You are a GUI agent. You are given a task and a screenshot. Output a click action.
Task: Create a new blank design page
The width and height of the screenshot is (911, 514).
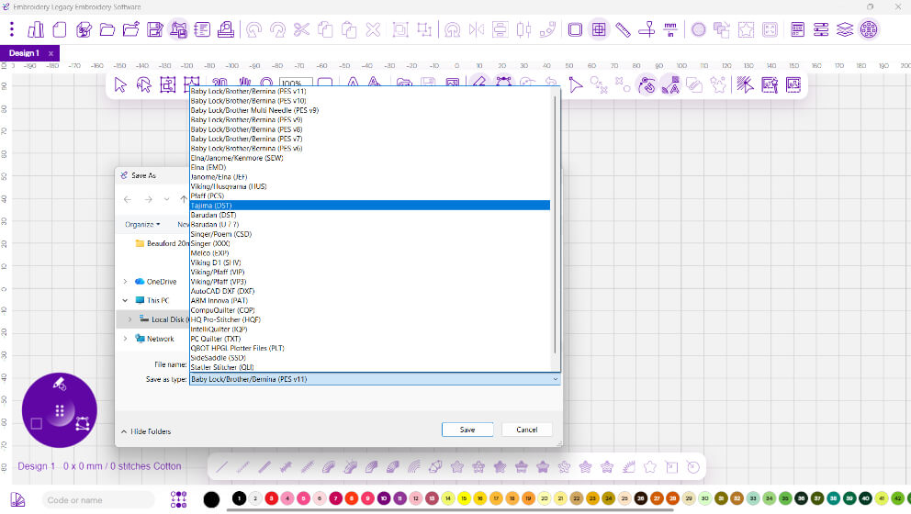(x=60, y=29)
